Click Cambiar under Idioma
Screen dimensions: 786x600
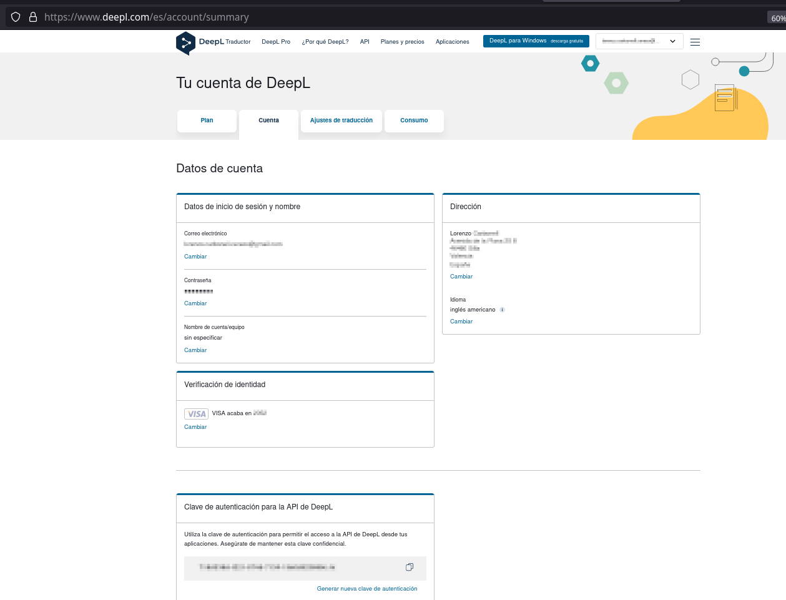pos(461,322)
